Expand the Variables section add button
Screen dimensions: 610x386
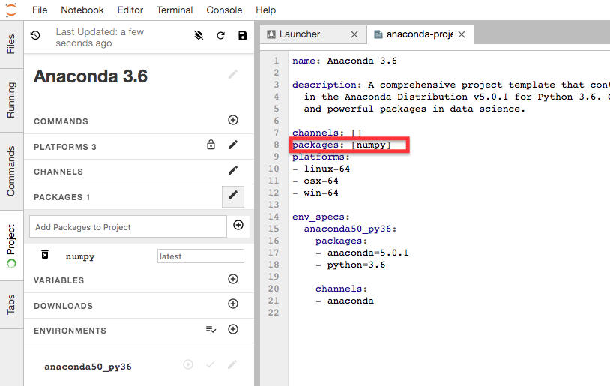tap(233, 280)
